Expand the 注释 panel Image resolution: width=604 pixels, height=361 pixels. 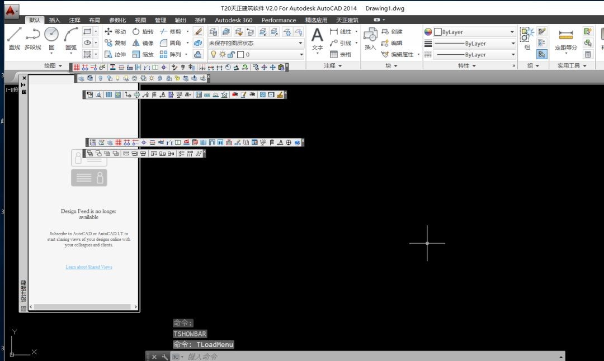coord(333,66)
